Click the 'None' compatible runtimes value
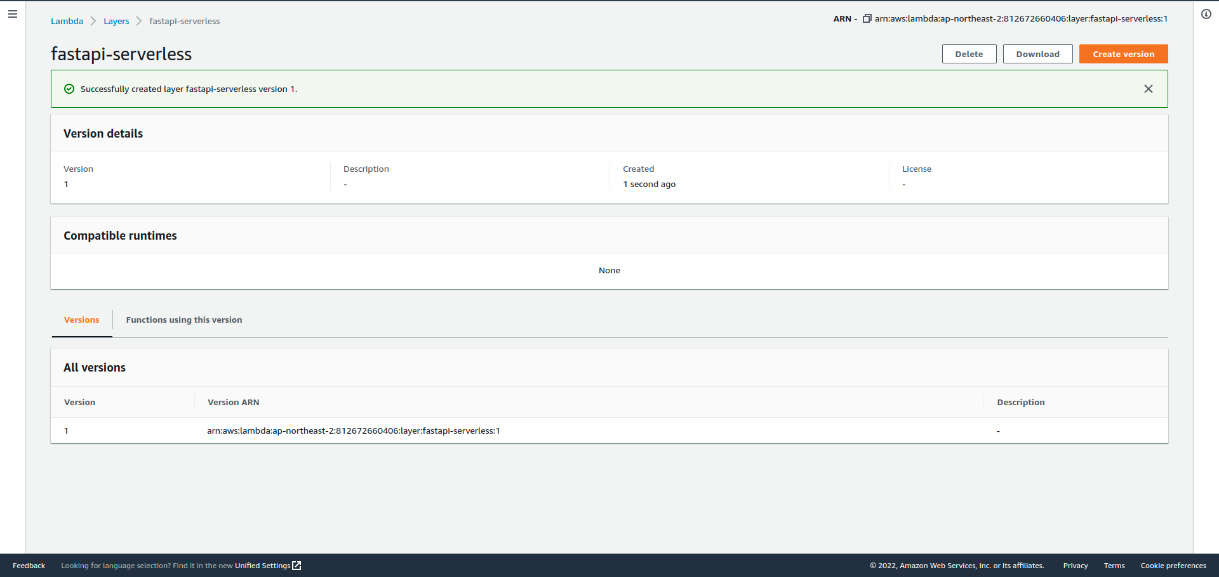 click(x=609, y=270)
